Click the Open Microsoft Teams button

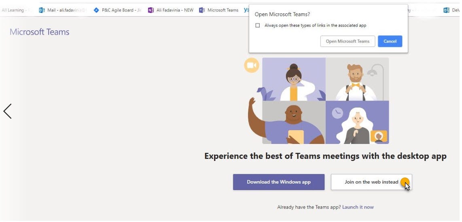click(348, 41)
